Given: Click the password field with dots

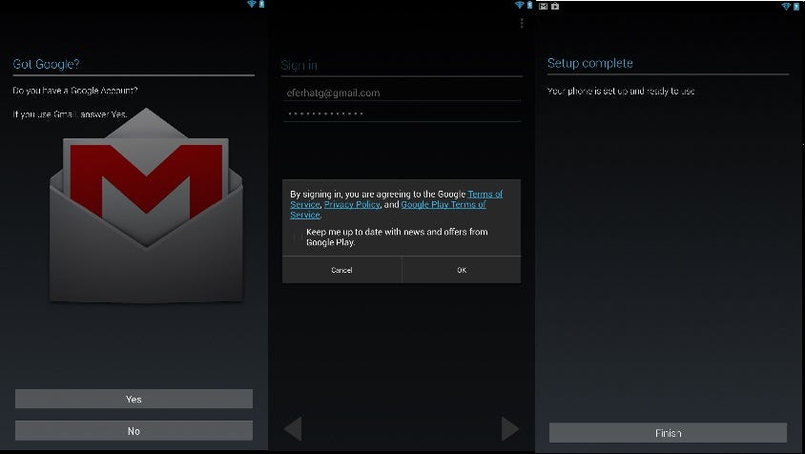Looking at the screenshot, I should pyautogui.click(x=402, y=113).
